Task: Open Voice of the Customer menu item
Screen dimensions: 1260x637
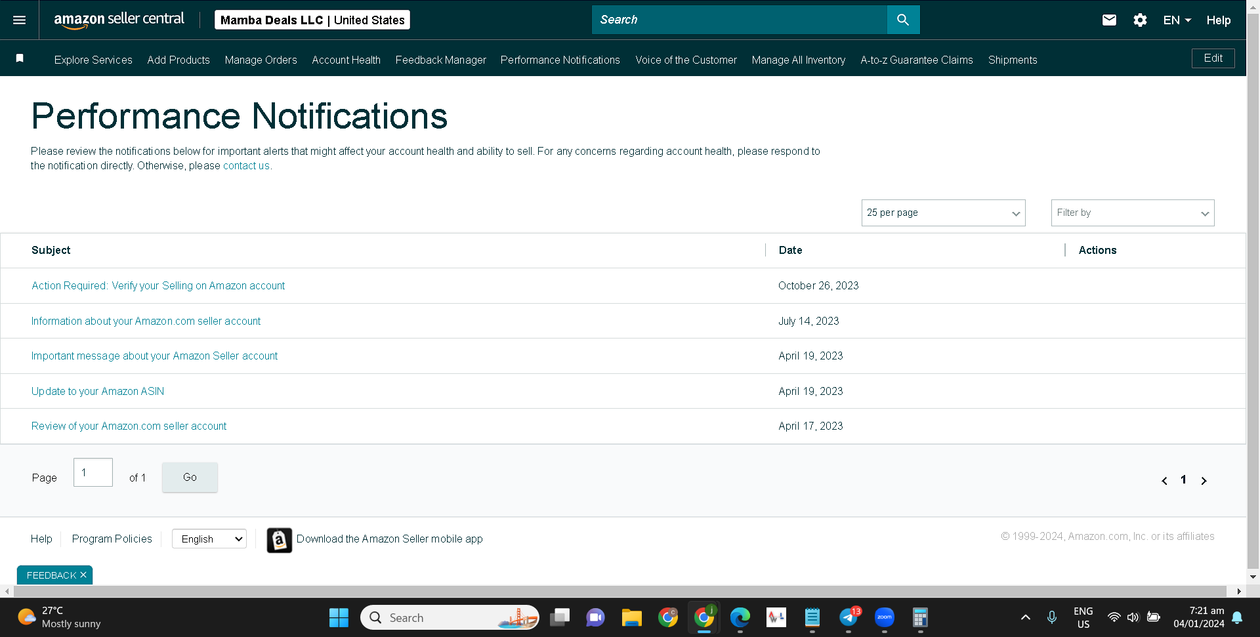Action: pos(686,60)
